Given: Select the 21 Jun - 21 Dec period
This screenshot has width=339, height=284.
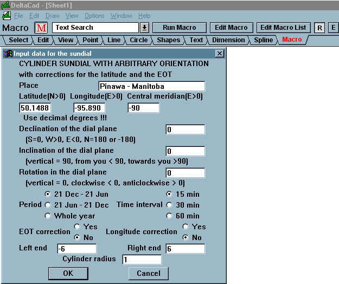Looking at the screenshot, I should [48, 205].
